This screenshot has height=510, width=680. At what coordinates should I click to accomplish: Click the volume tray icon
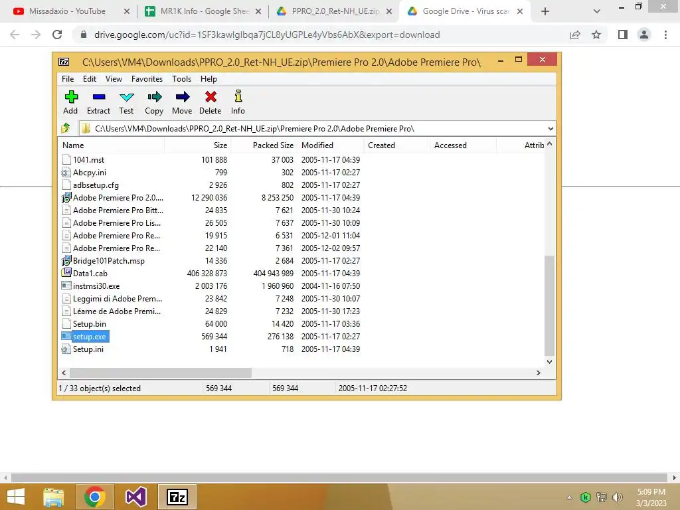[618, 497]
